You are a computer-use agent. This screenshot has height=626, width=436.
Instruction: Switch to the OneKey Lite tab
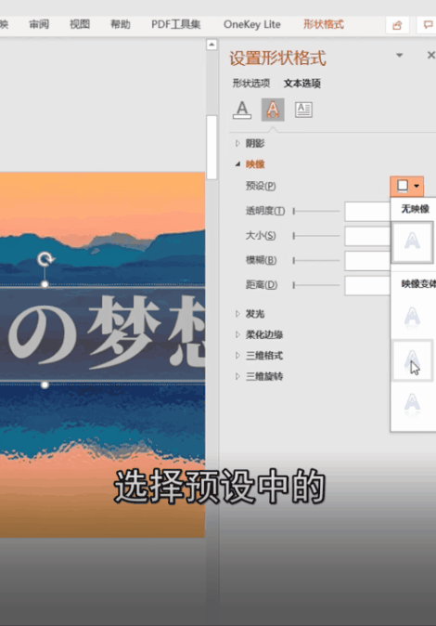pos(251,24)
